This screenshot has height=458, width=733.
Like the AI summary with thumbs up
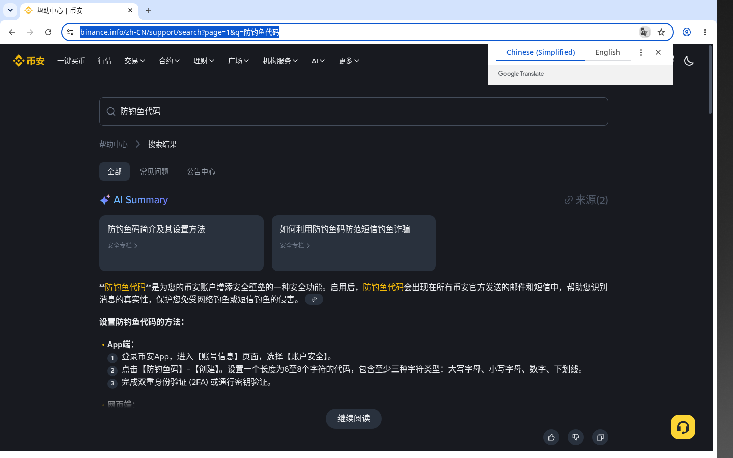pyautogui.click(x=551, y=437)
